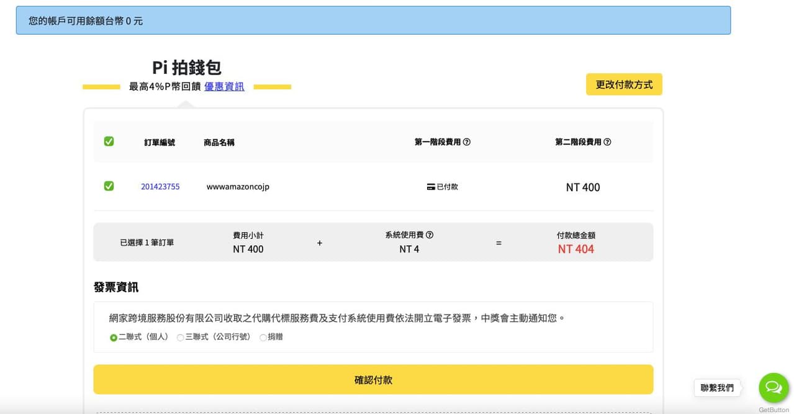Image resolution: width=794 pixels, height=414 pixels.
Task: Click 確認付款 button
Action: pos(373,379)
